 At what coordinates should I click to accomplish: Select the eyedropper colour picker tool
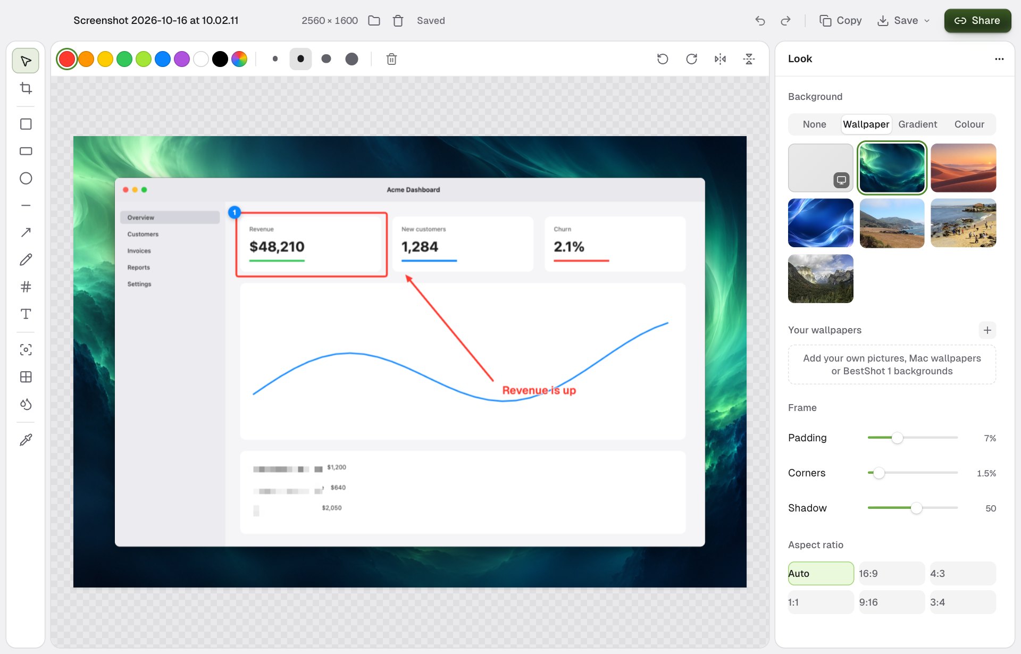(x=26, y=440)
